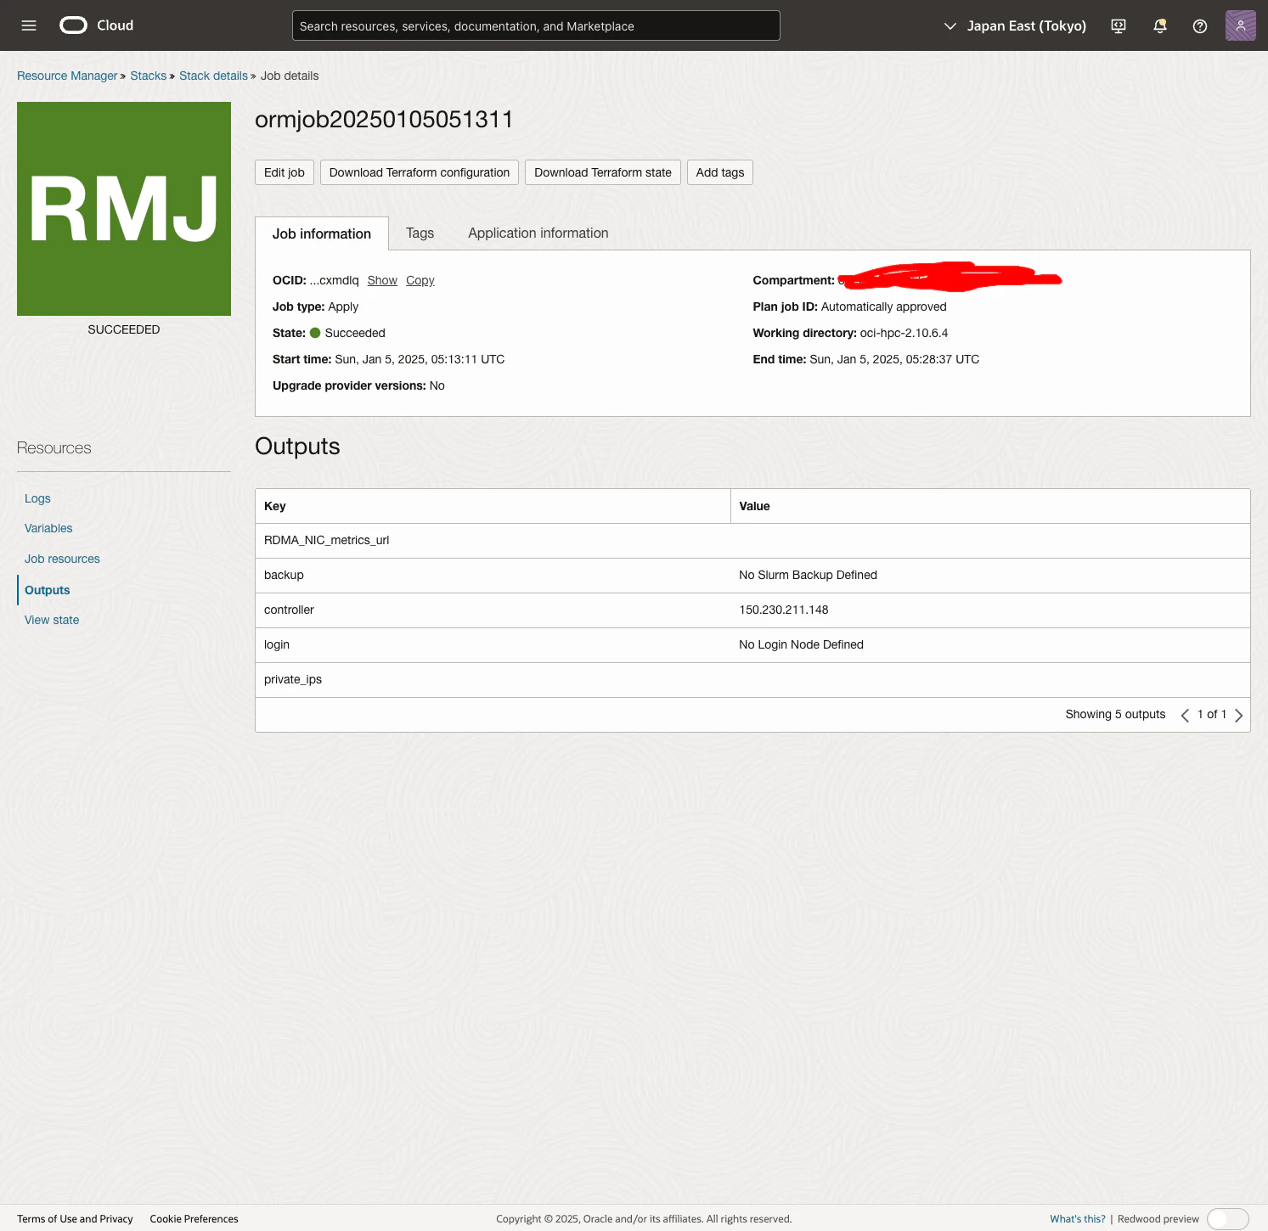Click the Oracle Cloud logo
The height and width of the screenshot is (1231, 1268).
97,25
